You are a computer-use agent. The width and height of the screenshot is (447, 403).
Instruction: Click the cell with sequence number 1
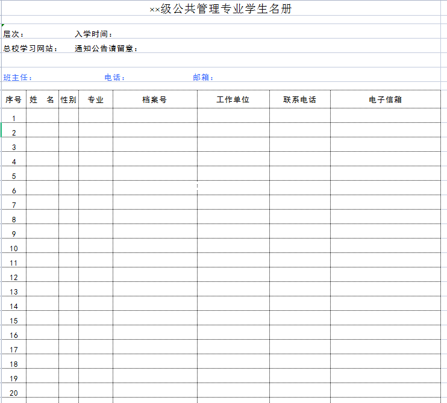coord(13,118)
